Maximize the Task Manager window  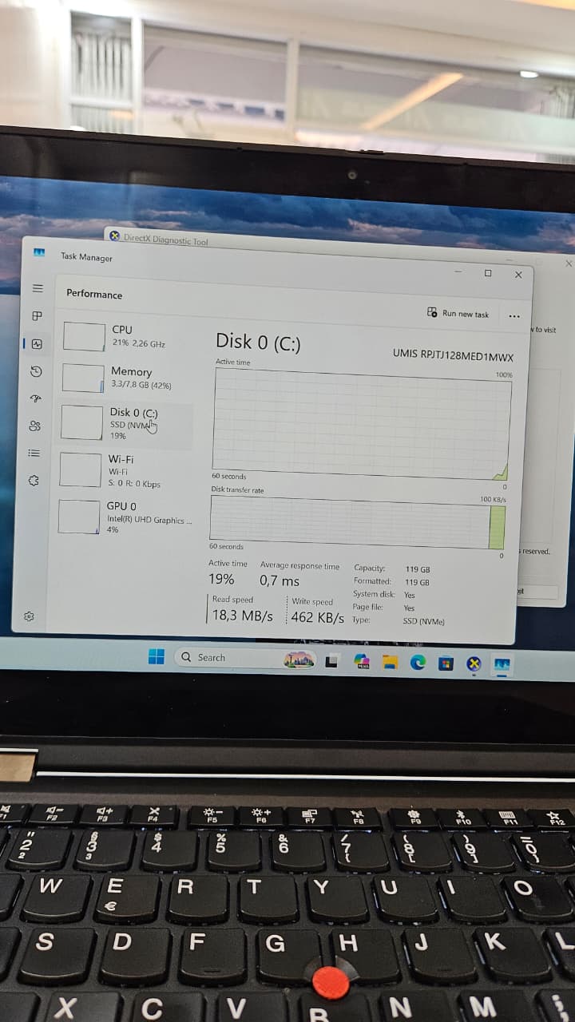click(x=488, y=273)
